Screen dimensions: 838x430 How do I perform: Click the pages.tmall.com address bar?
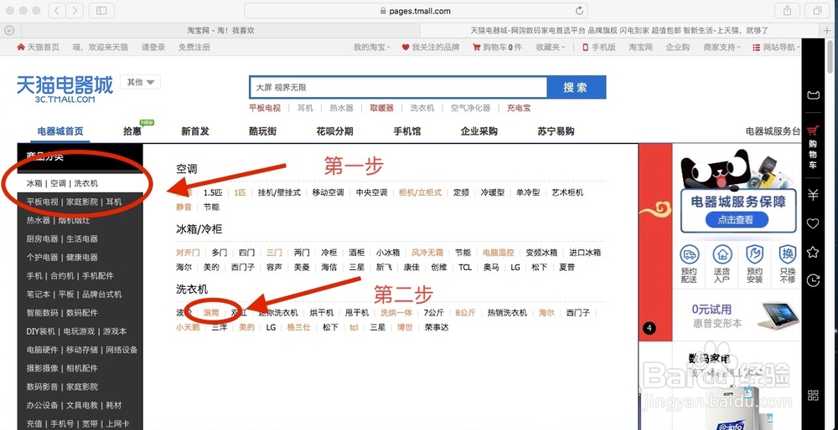416,11
